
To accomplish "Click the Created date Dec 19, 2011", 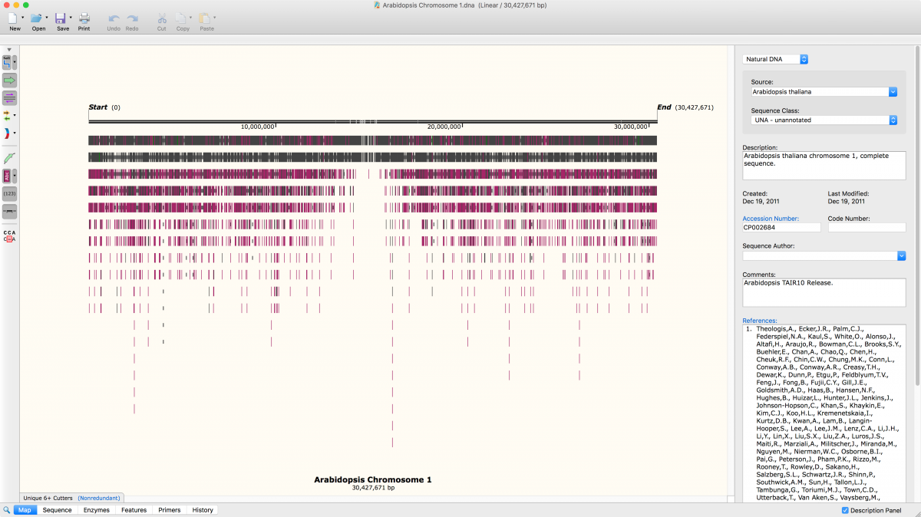I will [x=761, y=202].
